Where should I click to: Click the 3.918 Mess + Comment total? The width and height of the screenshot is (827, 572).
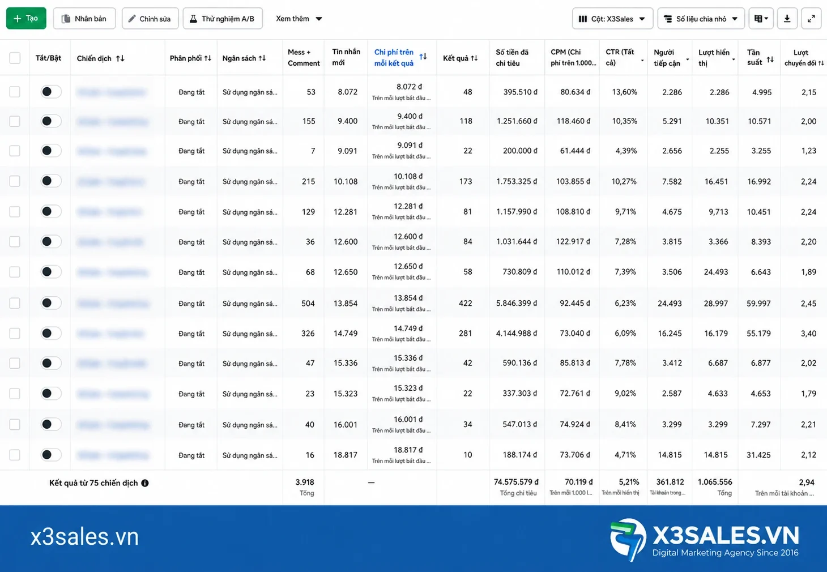point(305,483)
